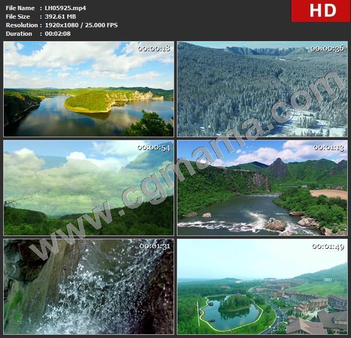Click the 00:00:54 timestamp
The width and height of the screenshot is (351, 338).
[154, 147]
